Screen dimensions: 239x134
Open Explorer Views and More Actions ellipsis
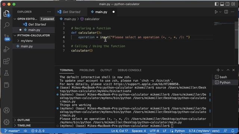[x=49, y=12]
